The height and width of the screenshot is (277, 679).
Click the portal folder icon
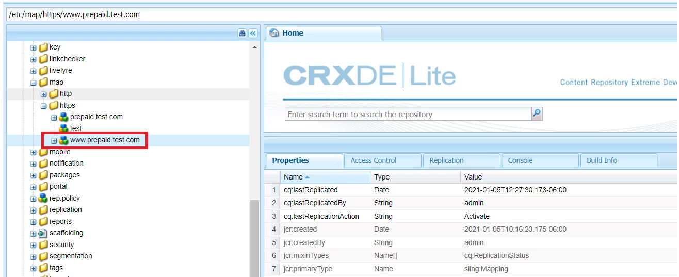click(43, 187)
